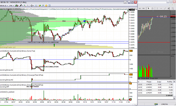
Task: Select the horizontal line tool in right window
Action: [161, 8]
